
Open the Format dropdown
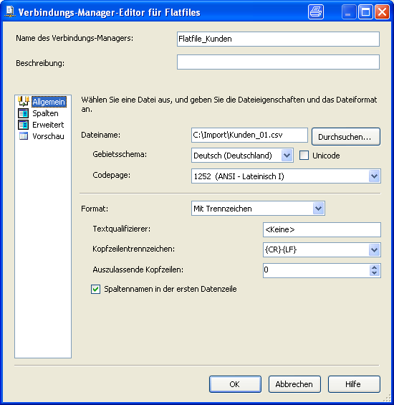pyautogui.click(x=318, y=209)
